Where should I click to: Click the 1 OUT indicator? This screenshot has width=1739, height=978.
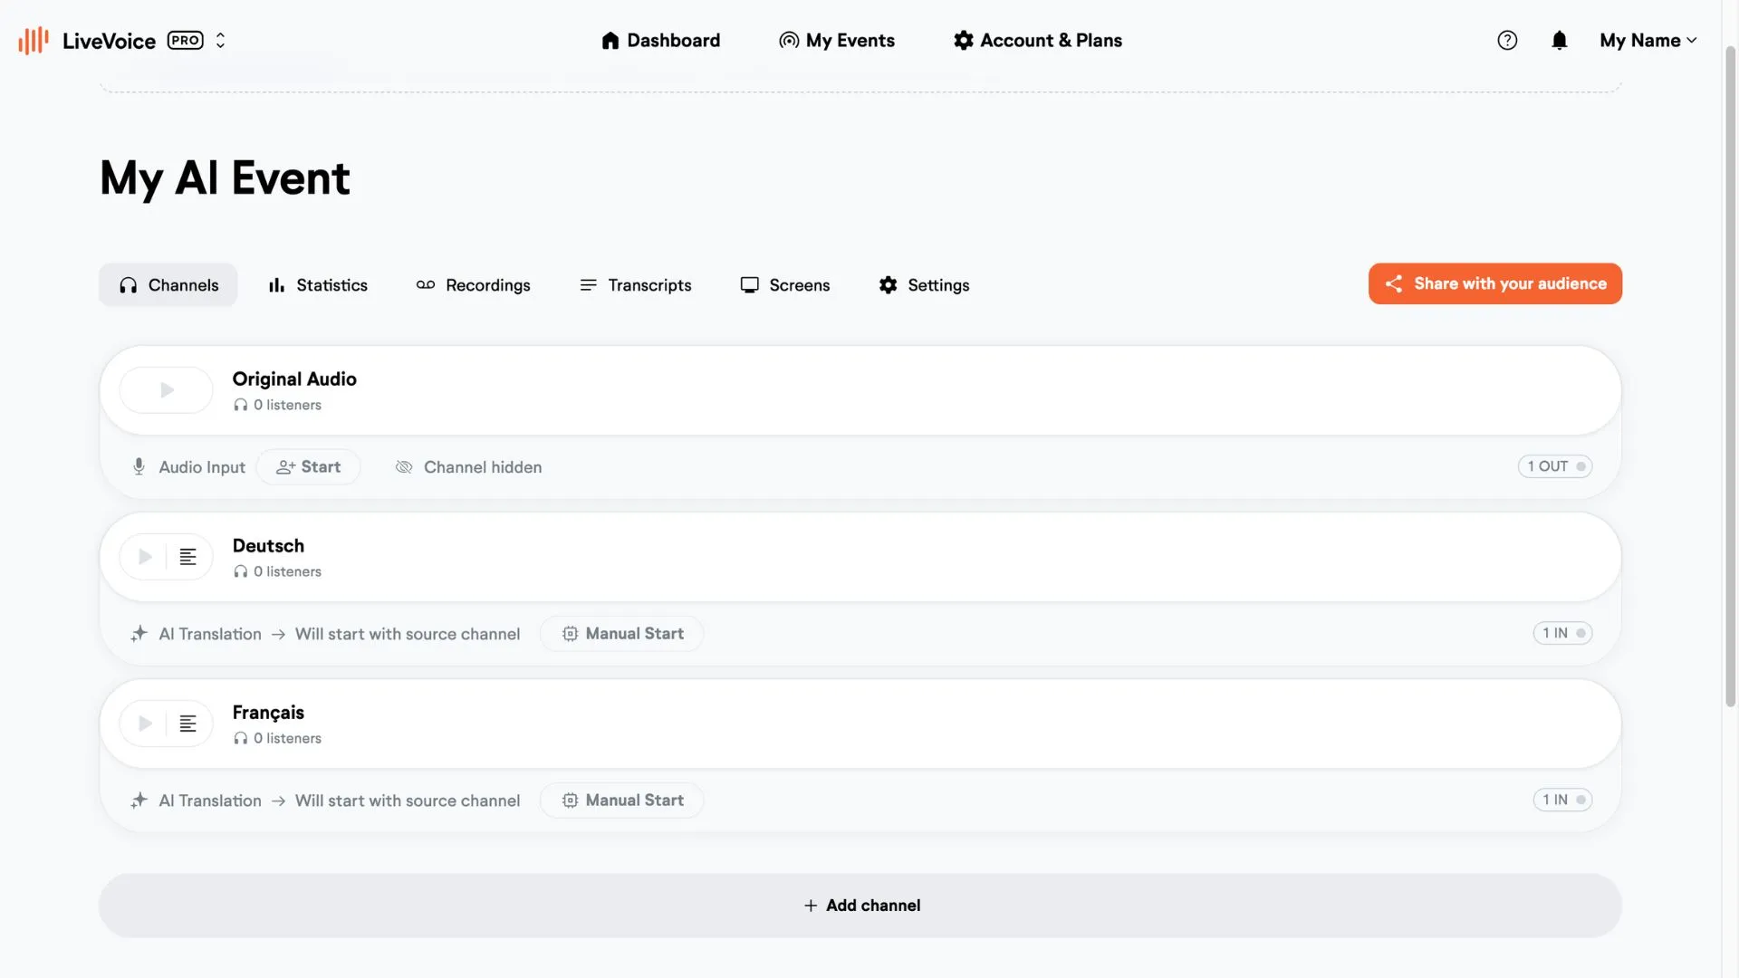[1555, 466]
